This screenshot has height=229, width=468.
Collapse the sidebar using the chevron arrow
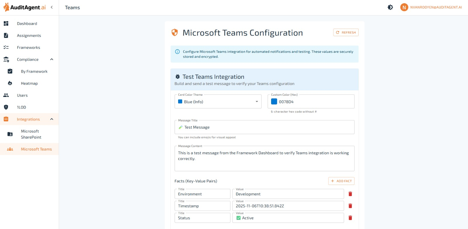click(x=52, y=7)
